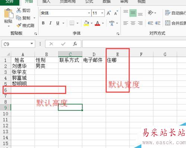Open underline style dropdown arrow
This screenshot has height=148, width=186.
63,23
